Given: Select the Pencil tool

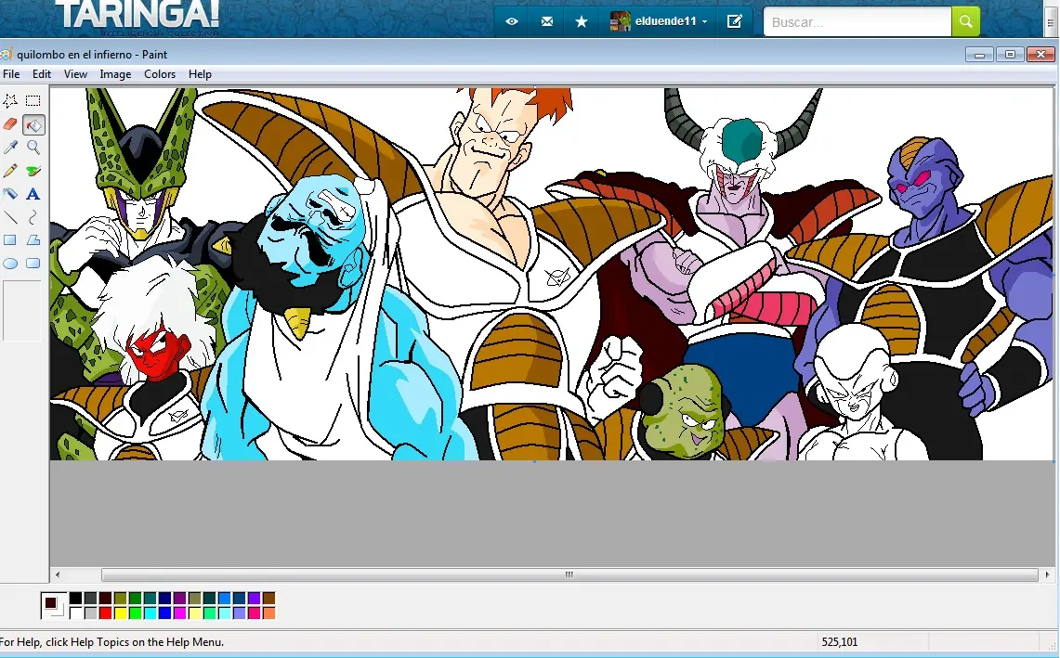Looking at the screenshot, I should (10, 171).
